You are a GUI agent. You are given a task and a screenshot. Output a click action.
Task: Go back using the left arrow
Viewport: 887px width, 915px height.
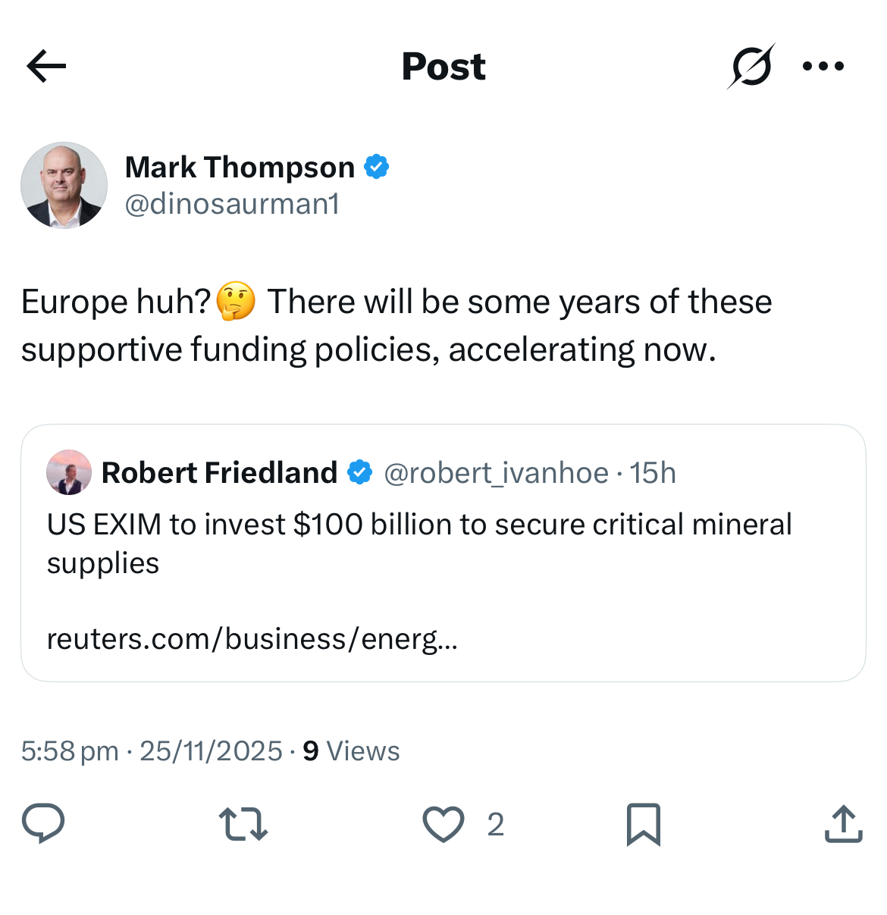[46, 66]
